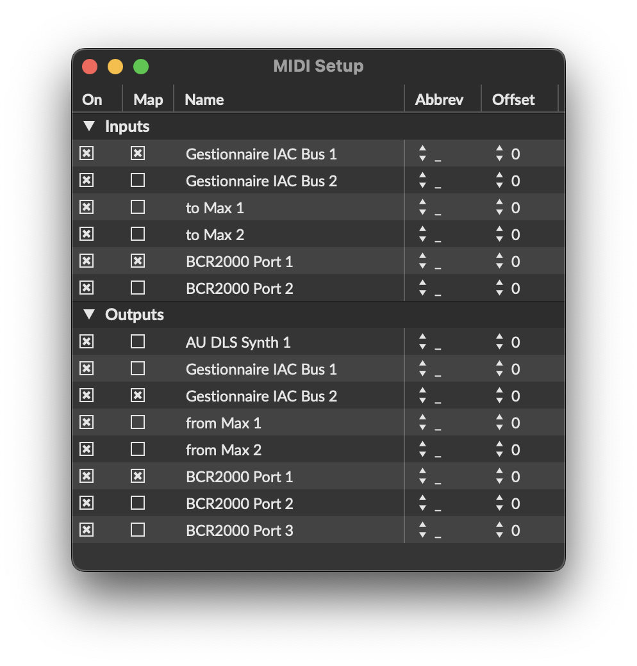637x666 pixels.
Task: Minimize the MIDI Setup window
Action: pyautogui.click(x=115, y=67)
